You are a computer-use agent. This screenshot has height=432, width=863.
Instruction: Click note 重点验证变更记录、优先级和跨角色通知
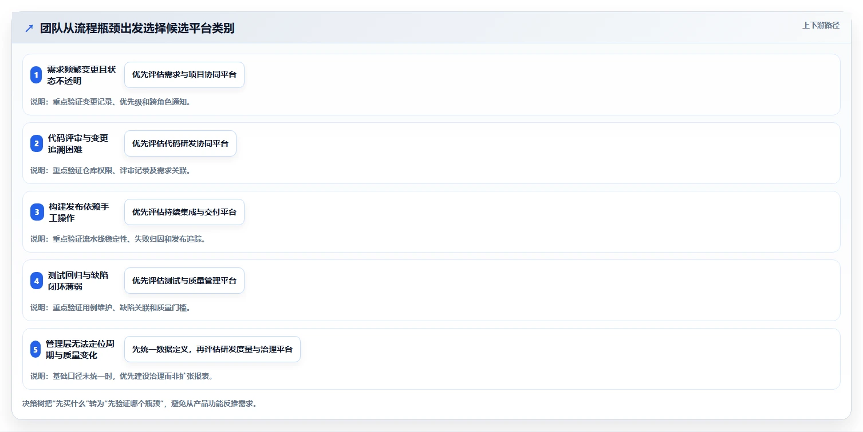click(x=111, y=102)
